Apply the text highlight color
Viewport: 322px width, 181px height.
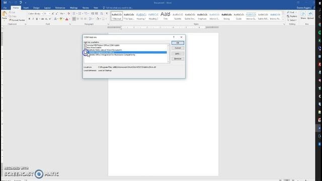[x=61, y=19]
